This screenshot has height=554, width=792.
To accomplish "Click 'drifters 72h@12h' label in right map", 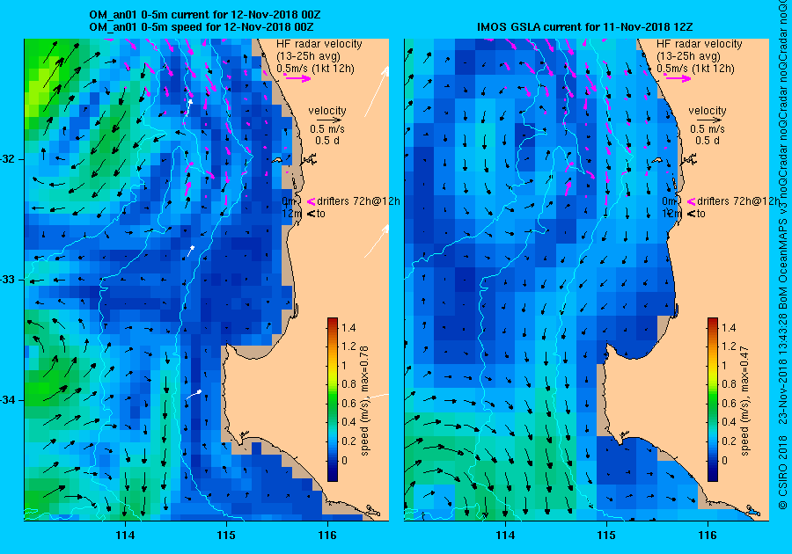I will click(738, 201).
